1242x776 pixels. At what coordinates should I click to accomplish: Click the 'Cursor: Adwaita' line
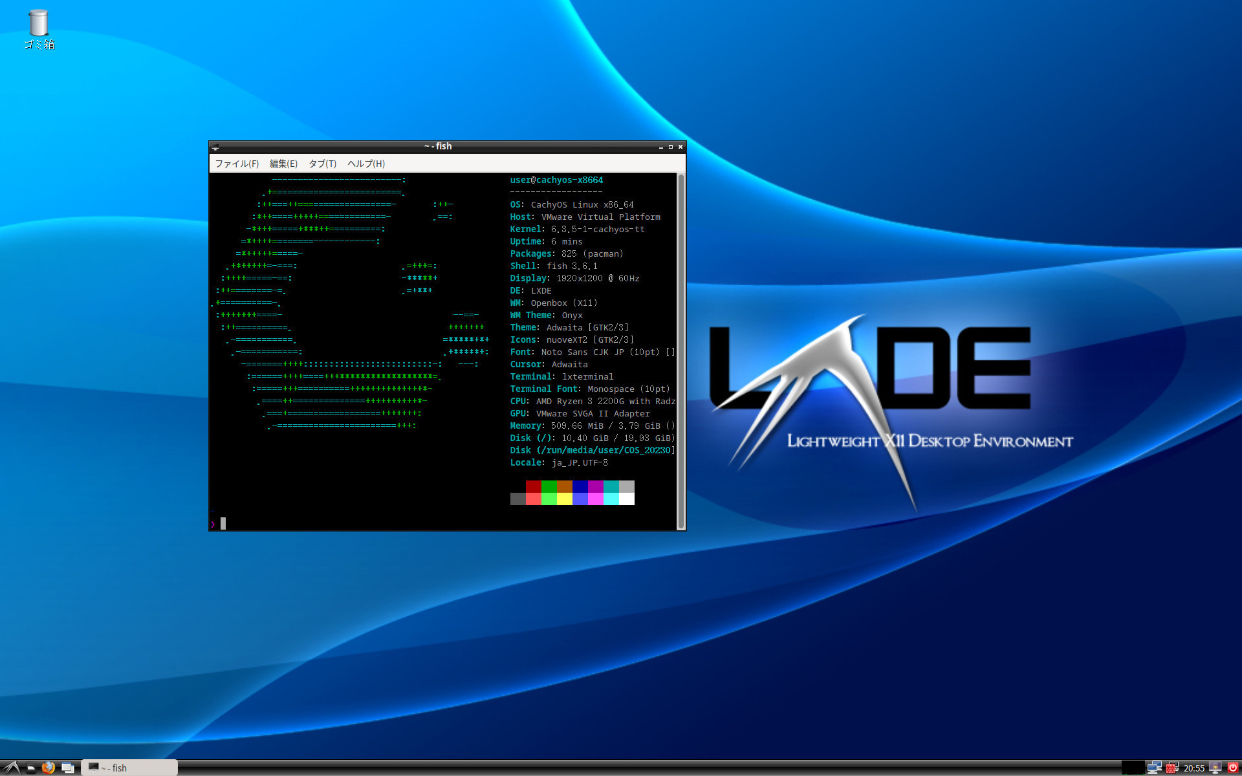tap(549, 365)
